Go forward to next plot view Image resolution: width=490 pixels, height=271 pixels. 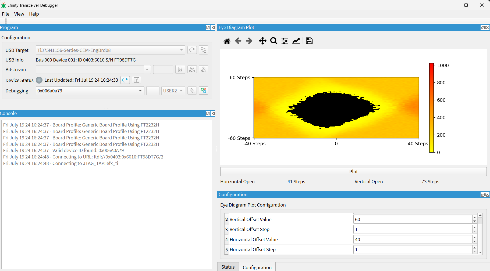coord(249,41)
